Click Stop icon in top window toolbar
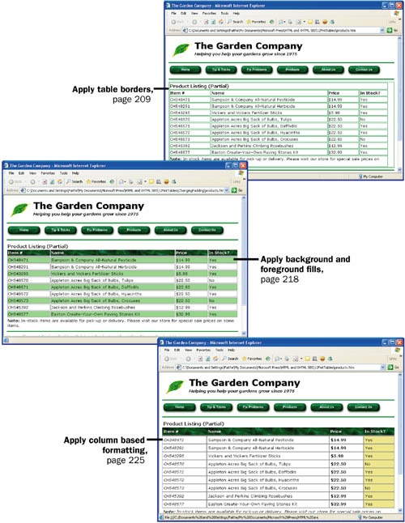The height and width of the screenshot is (523, 405). pyautogui.click(x=207, y=22)
